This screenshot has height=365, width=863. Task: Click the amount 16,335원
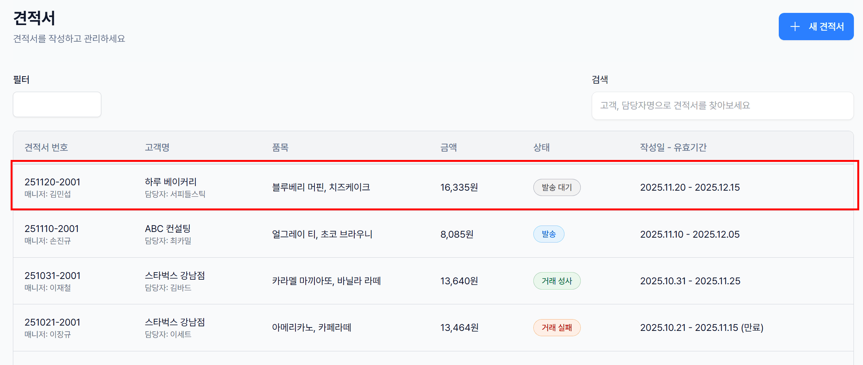(x=459, y=187)
